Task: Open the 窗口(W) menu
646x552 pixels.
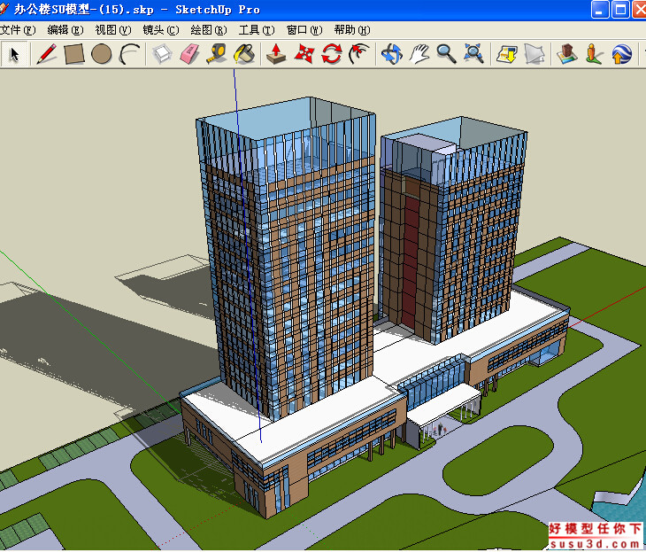Action: pyautogui.click(x=304, y=30)
